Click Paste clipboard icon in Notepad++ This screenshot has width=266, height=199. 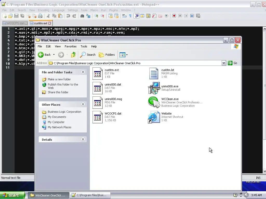60,16
